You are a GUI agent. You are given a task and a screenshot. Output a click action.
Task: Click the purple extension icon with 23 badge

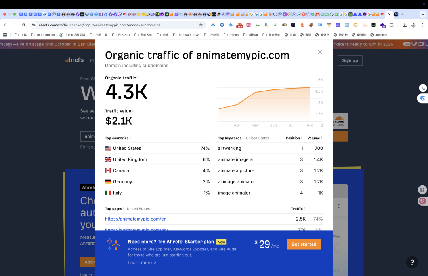[383, 25]
